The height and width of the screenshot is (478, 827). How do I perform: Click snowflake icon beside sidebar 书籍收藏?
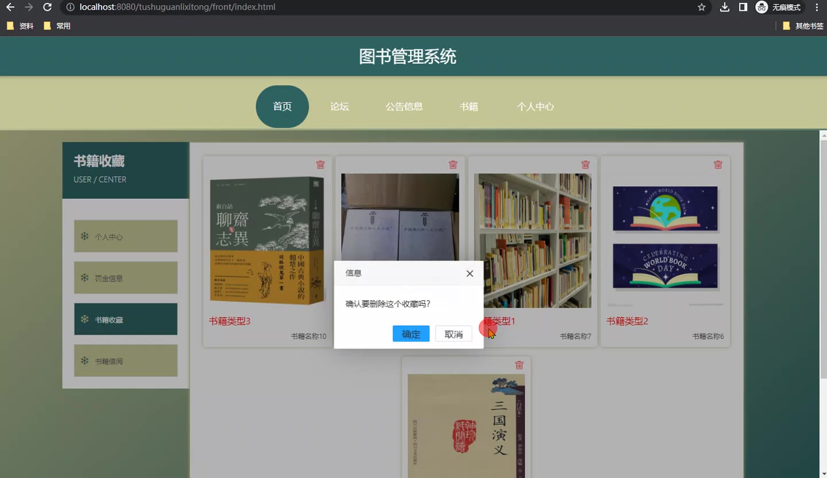tap(84, 319)
